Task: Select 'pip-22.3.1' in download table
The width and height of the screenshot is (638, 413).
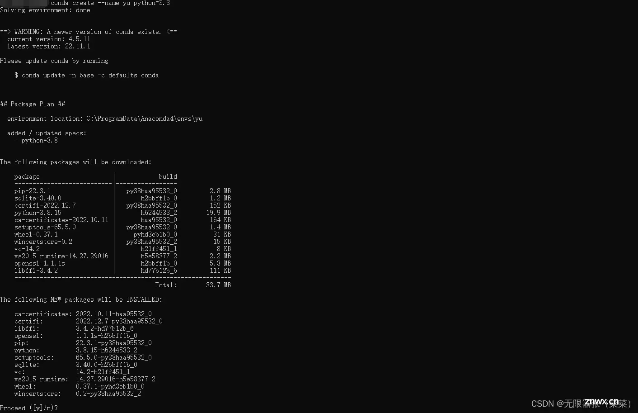Action: click(33, 191)
